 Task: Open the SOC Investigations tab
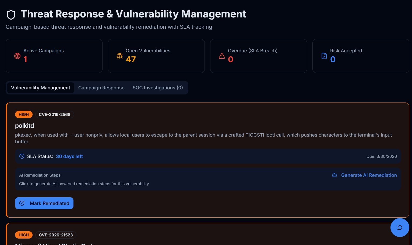click(158, 88)
